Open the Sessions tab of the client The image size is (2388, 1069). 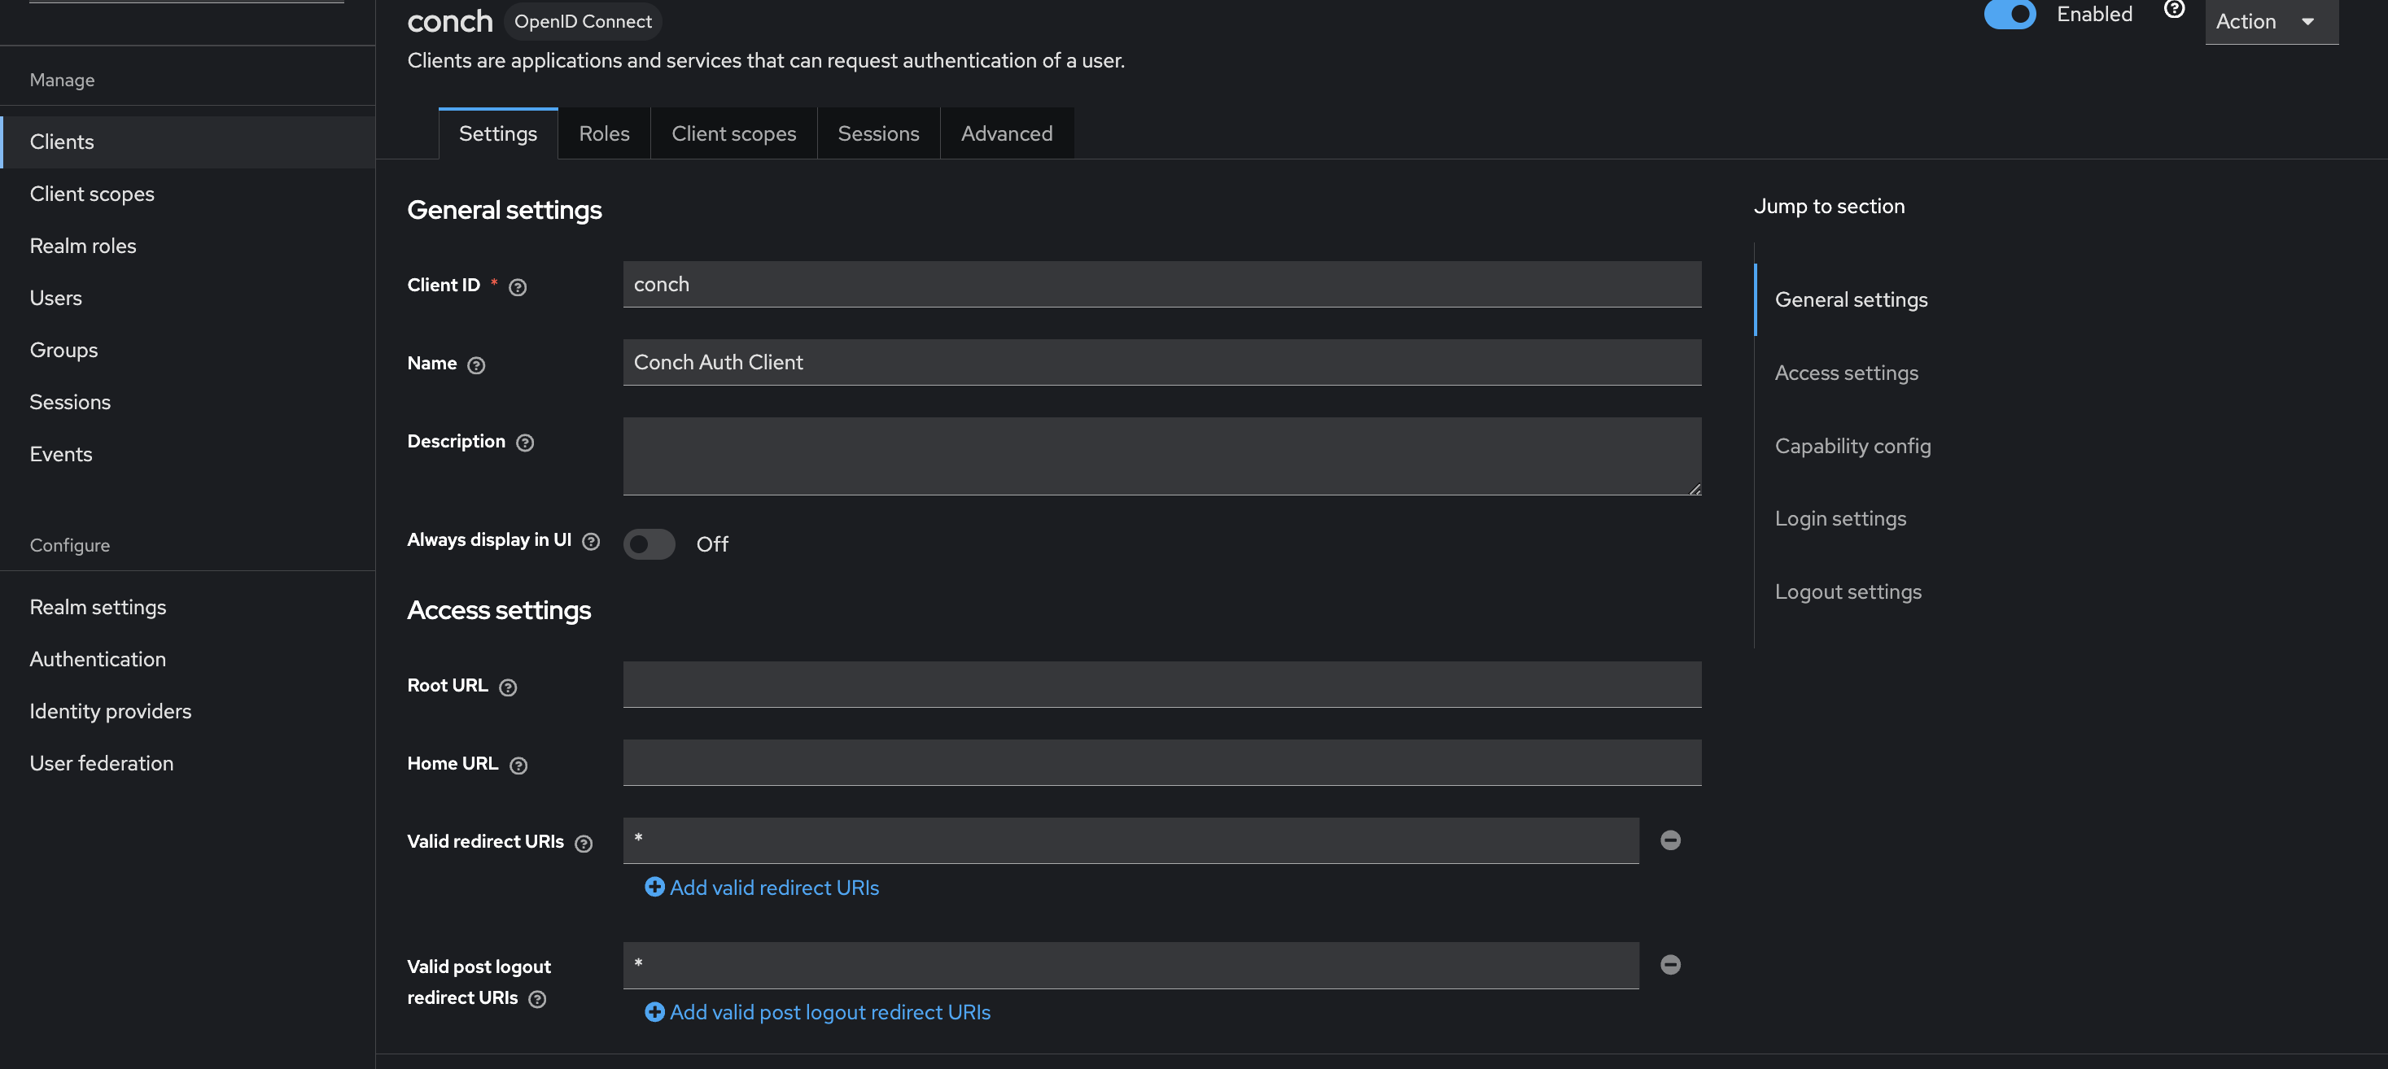878,133
